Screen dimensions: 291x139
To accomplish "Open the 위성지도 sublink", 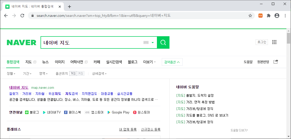I will pyautogui.click(x=55, y=94).
